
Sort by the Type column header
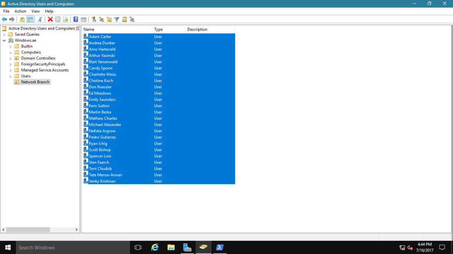point(169,29)
